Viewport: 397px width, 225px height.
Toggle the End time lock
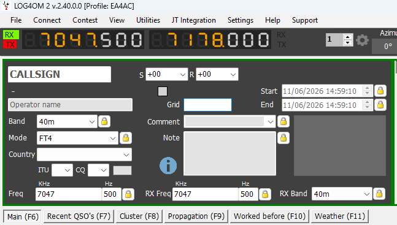[x=380, y=105]
